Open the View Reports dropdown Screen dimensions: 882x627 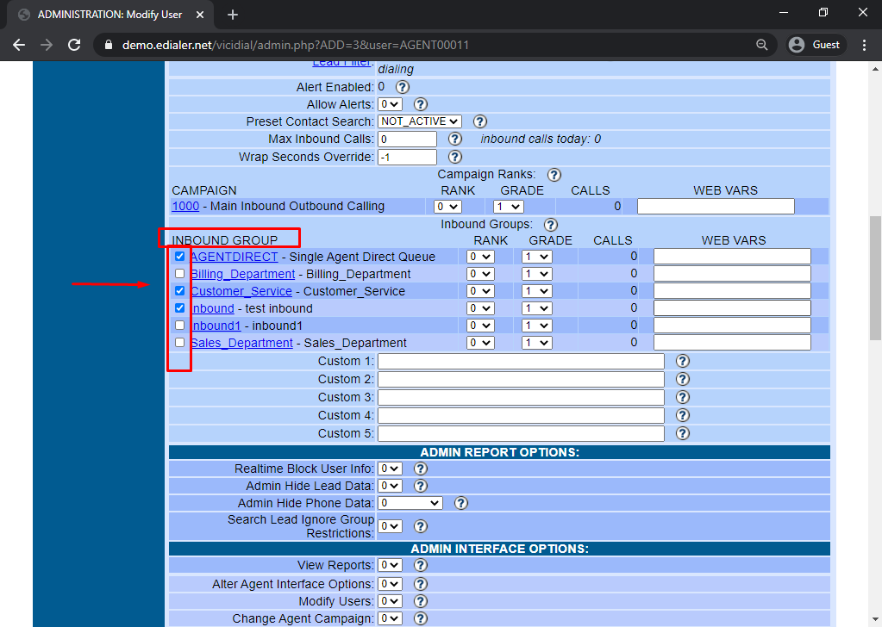390,565
